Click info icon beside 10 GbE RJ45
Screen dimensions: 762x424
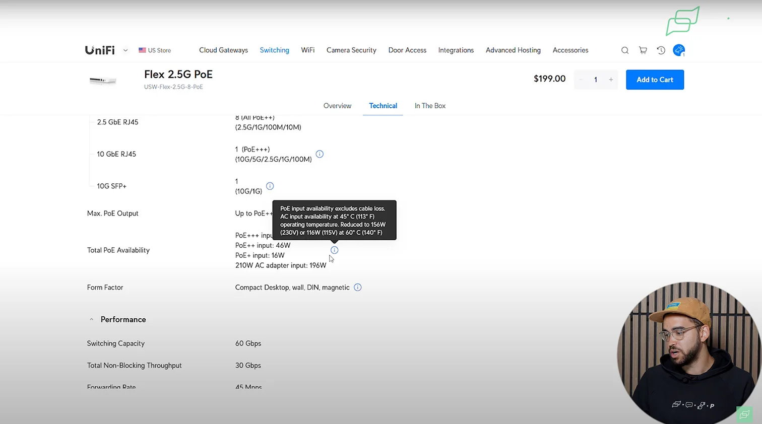click(x=320, y=154)
